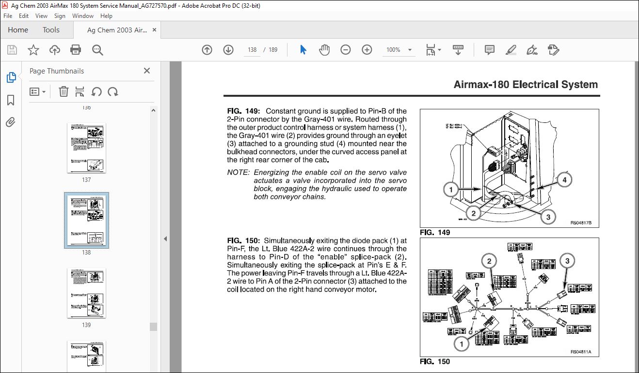
Task: Open the Find text magnifier icon
Action: click(97, 50)
